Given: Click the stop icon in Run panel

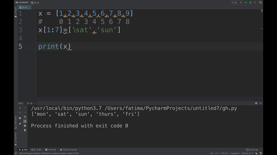Looking at the screenshot, I should (20, 112).
